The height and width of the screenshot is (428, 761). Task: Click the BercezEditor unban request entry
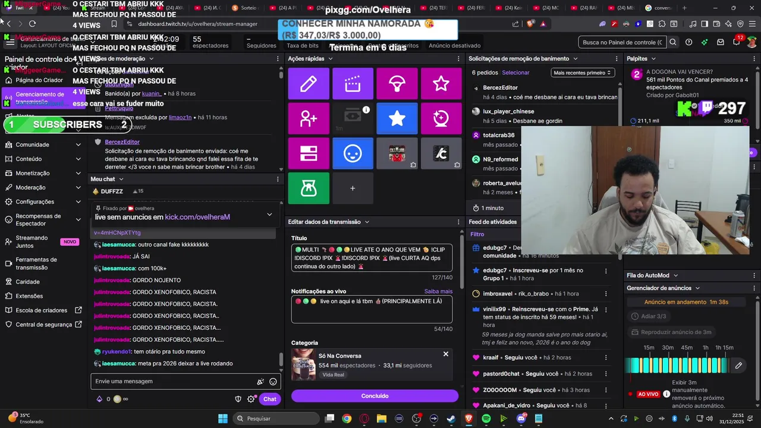coord(544,92)
